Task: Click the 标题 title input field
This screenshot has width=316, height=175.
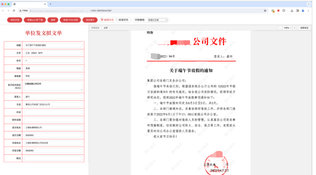Action: pos(53,45)
